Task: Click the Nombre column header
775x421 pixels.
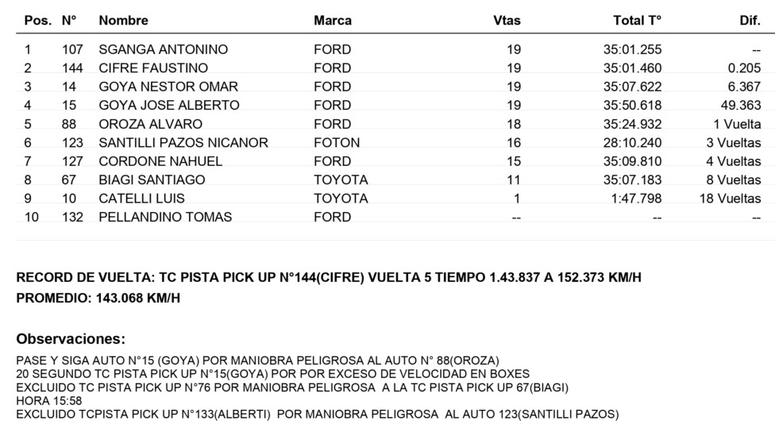Action: click(124, 21)
